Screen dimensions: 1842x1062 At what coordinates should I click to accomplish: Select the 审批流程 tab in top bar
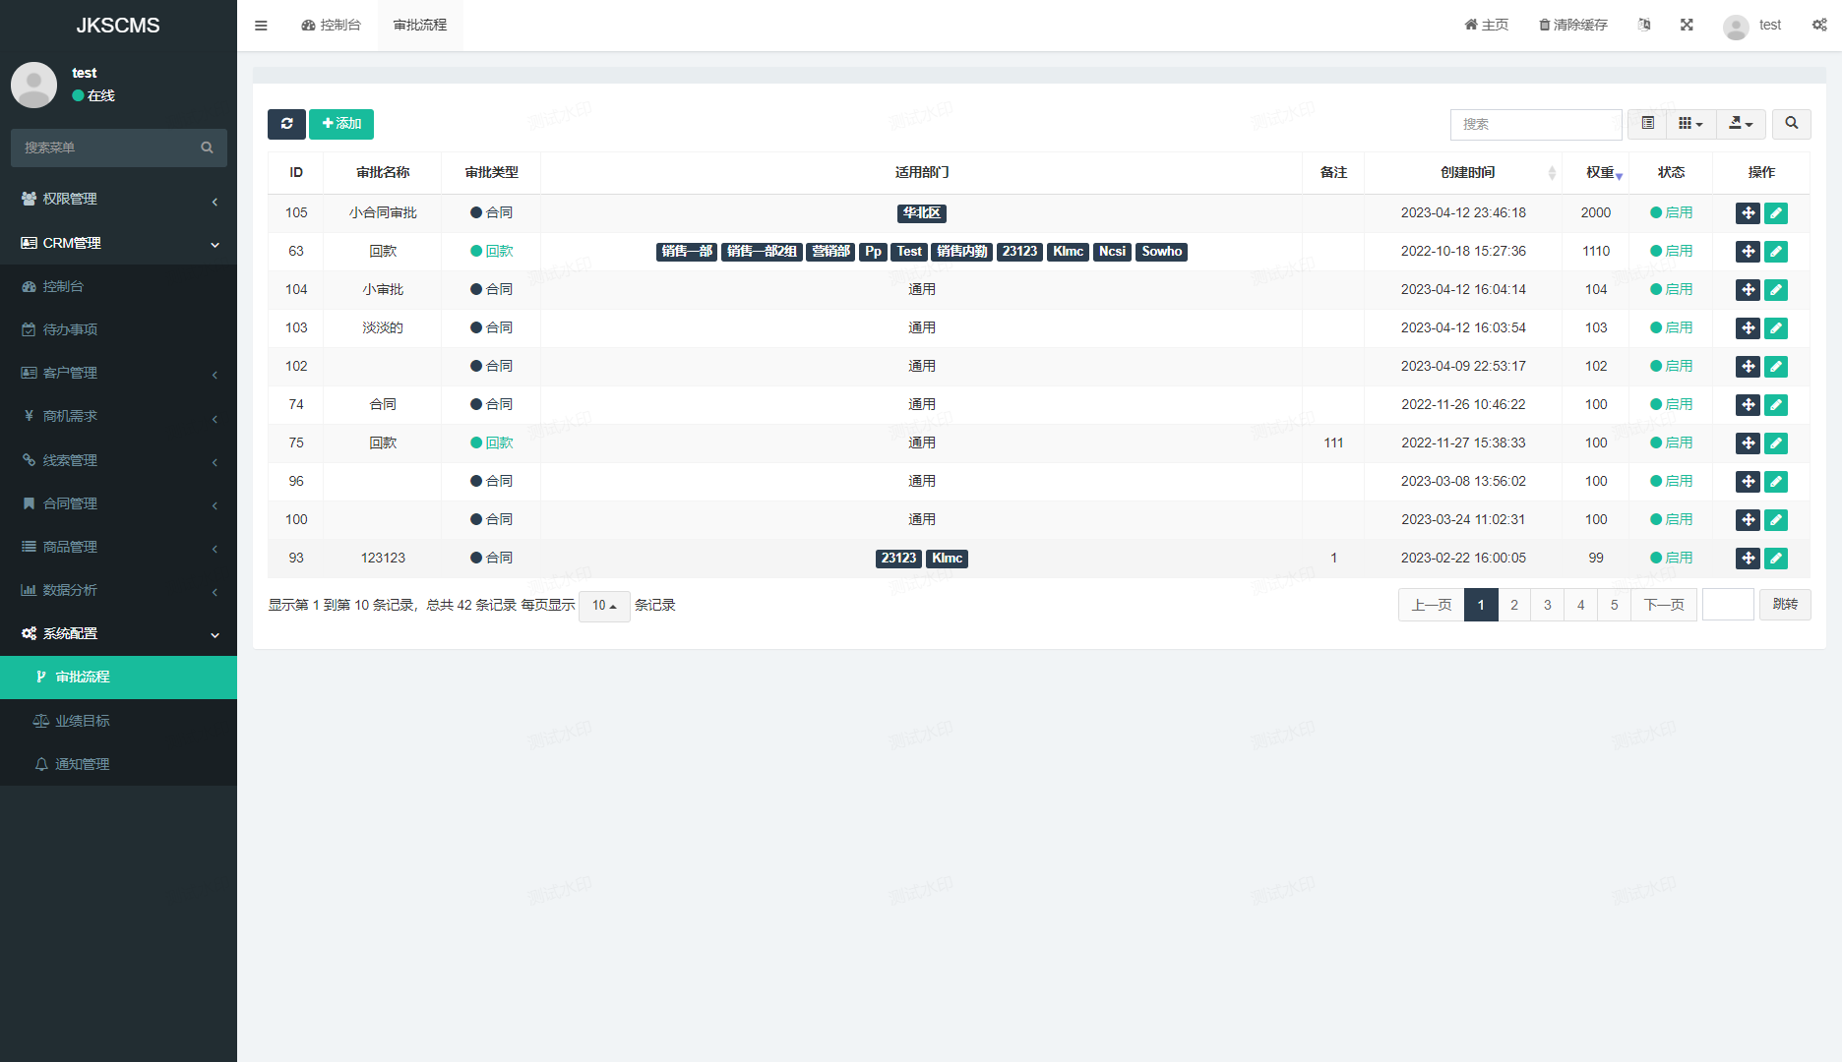[420, 26]
